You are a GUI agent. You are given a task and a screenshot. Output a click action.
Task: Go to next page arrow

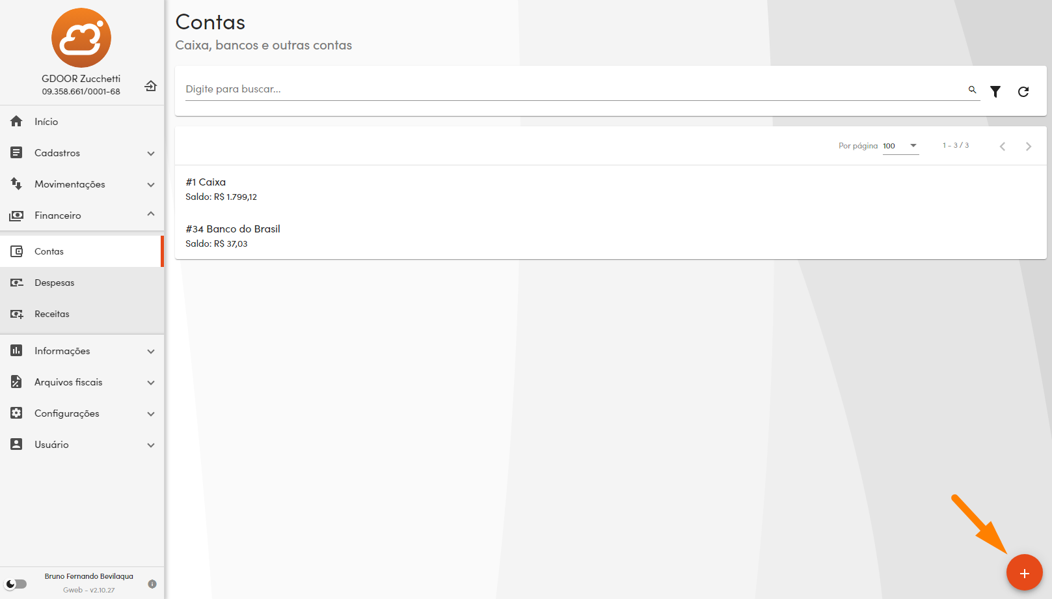1029,146
